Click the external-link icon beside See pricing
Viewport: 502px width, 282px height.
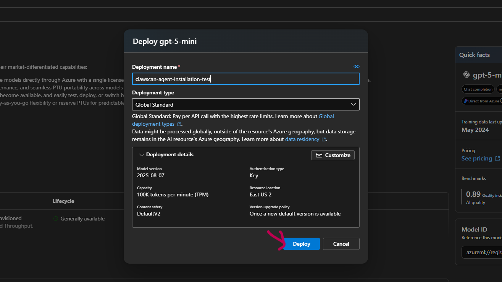(497, 159)
